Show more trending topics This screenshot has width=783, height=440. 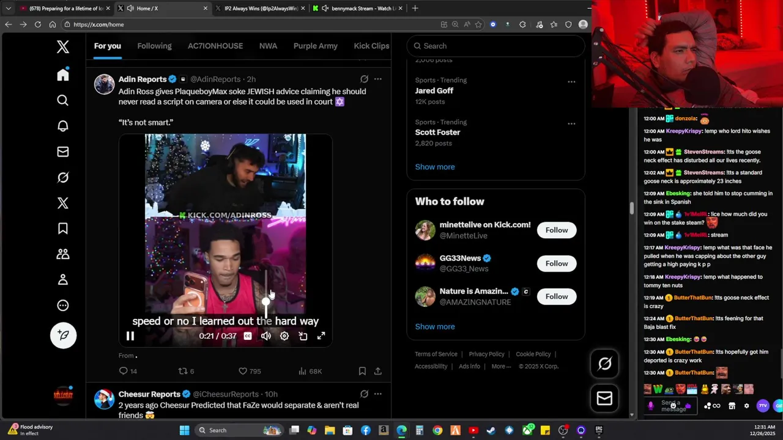pos(435,167)
